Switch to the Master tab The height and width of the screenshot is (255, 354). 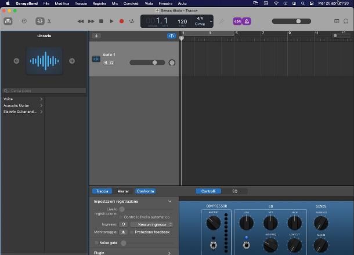(123, 191)
